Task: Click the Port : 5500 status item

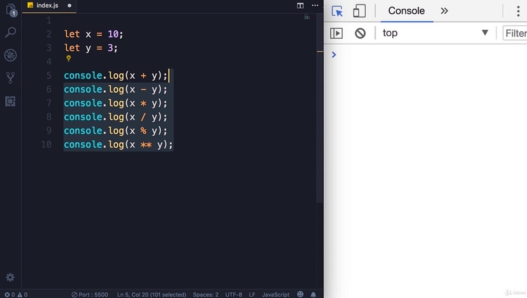Action: 90,295
